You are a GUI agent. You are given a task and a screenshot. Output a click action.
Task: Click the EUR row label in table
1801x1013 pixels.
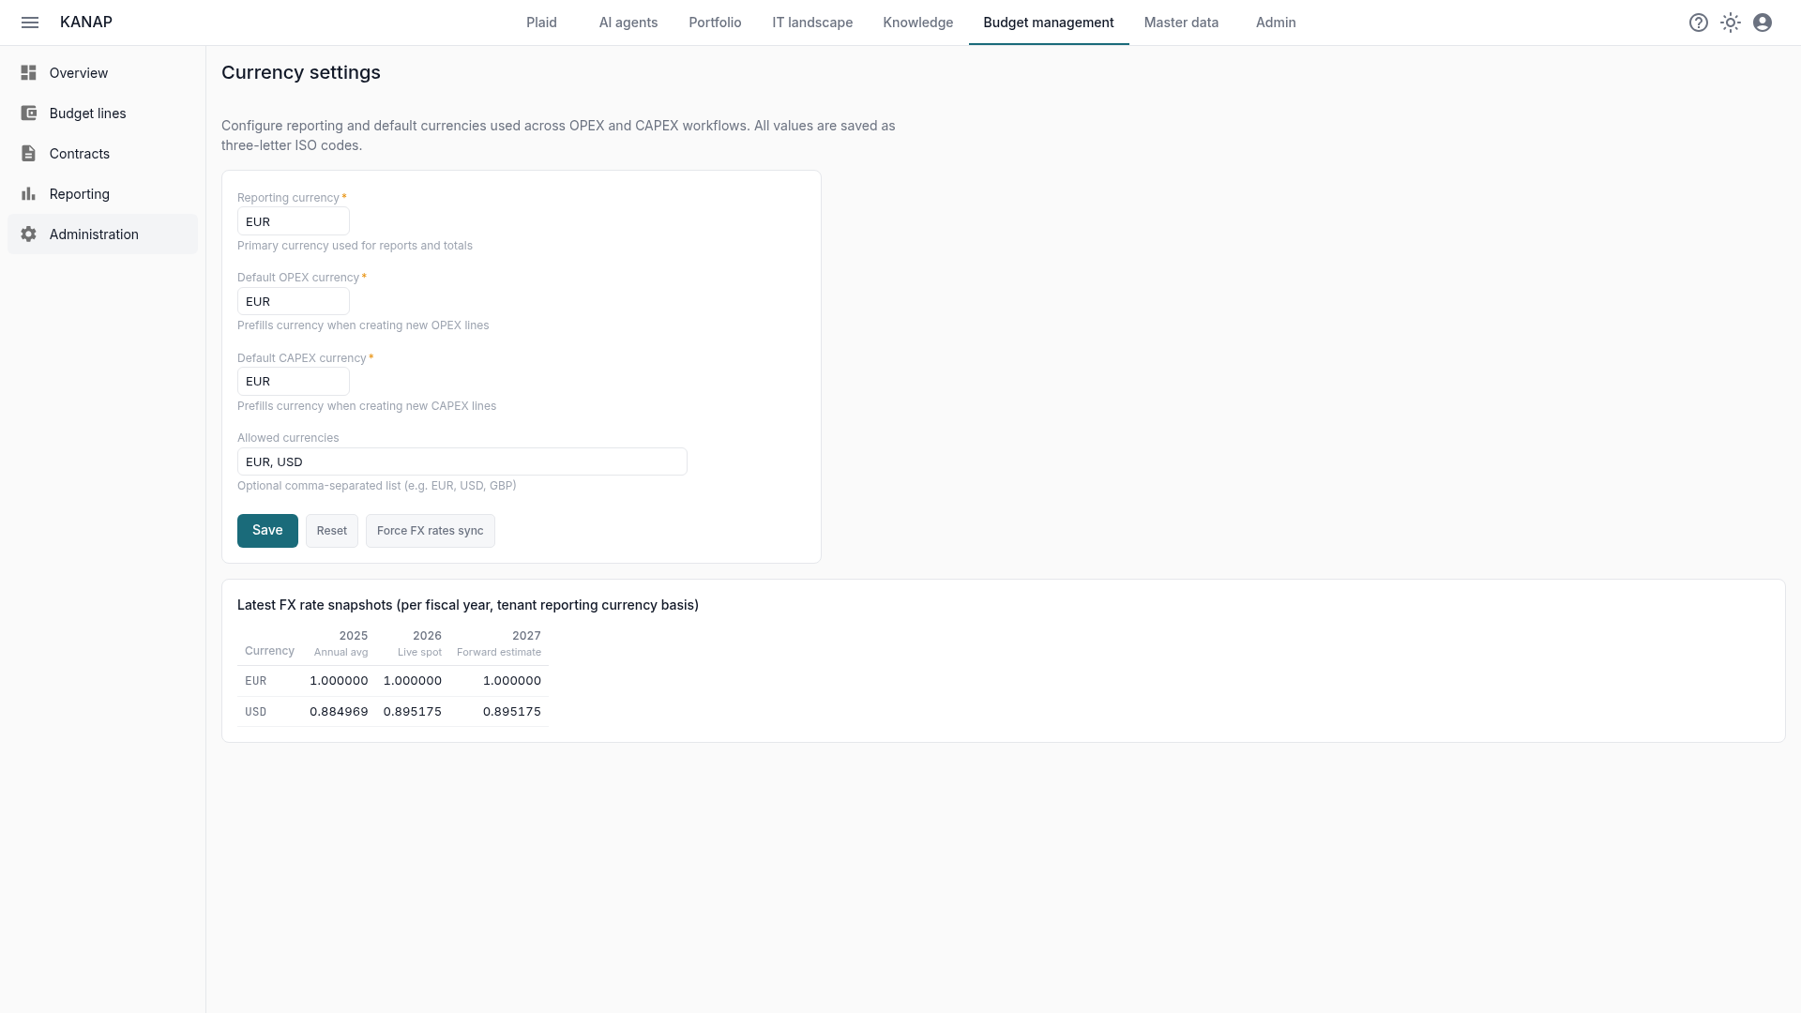[x=256, y=681]
